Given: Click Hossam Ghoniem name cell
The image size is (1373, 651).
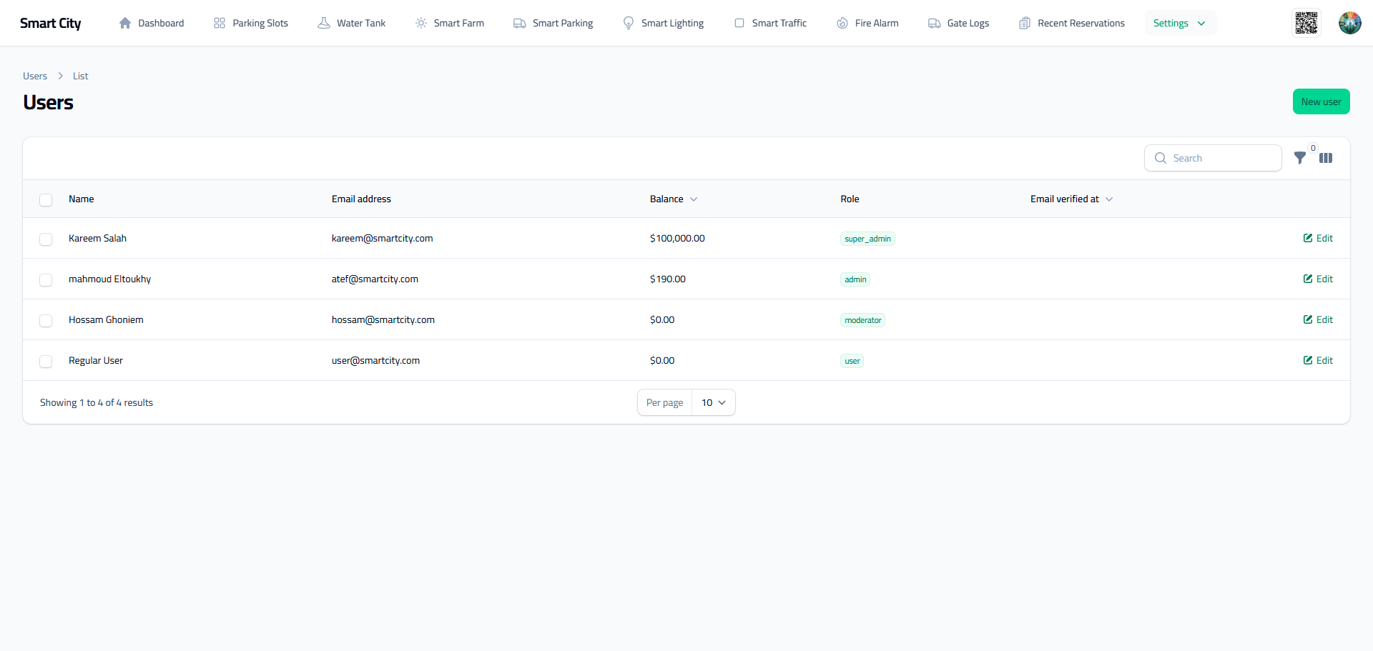Looking at the screenshot, I should (x=106, y=319).
